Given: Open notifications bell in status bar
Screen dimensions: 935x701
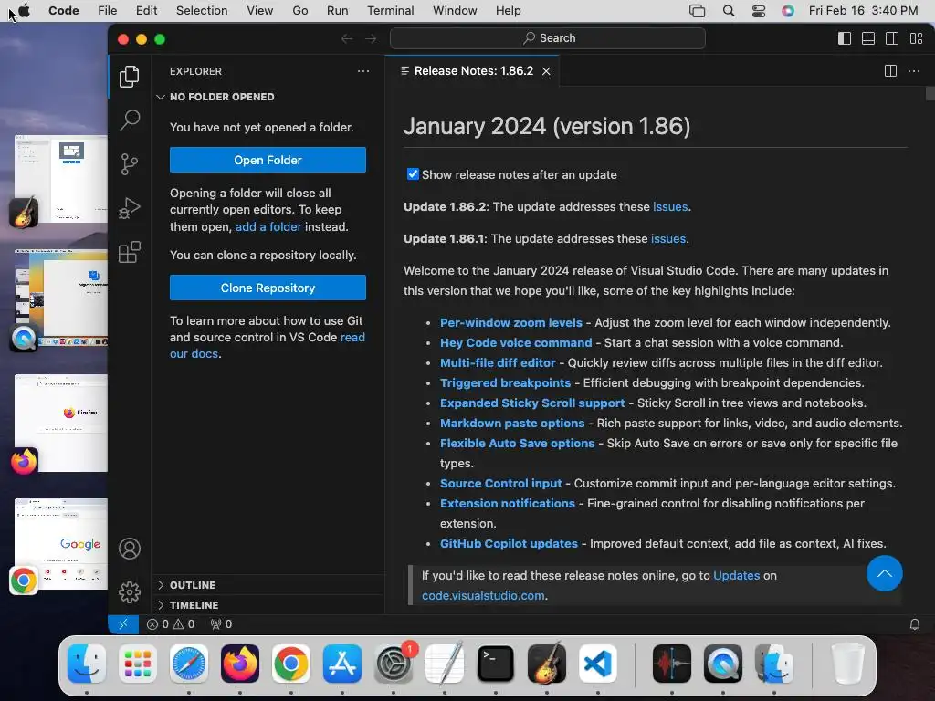Looking at the screenshot, I should click(915, 624).
